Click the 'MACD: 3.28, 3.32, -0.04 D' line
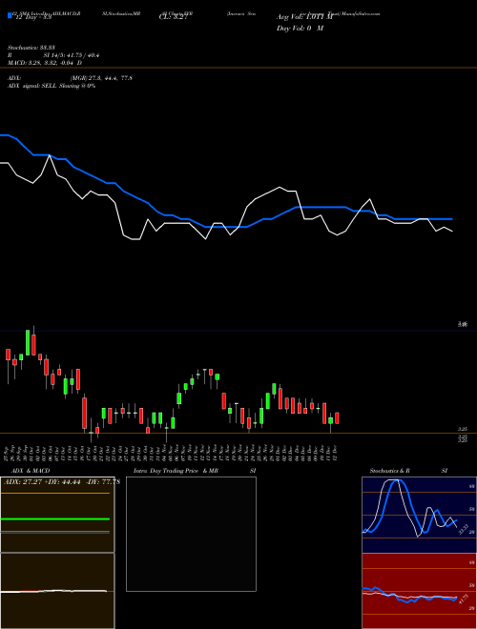This screenshot has width=477, height=629. point(45,63)
